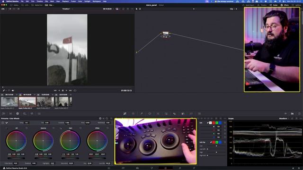Open the Camera Raw palette
The width and height of the screenshot is (303, 170).
pyautogui.click(x=3, y=114)
